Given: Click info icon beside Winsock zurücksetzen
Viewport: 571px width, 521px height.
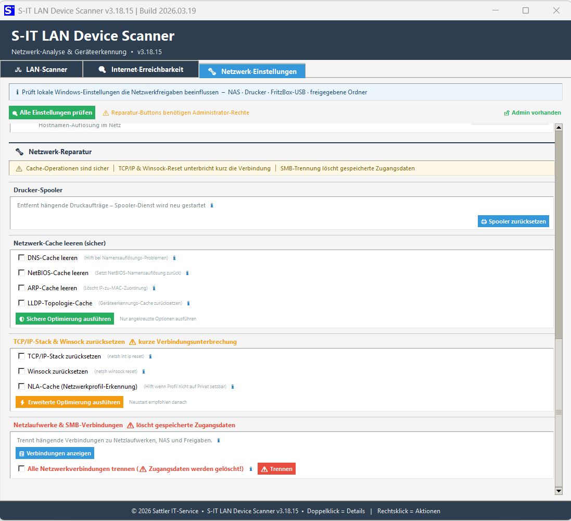Looking at the screenshot, I should coord(144,372).
